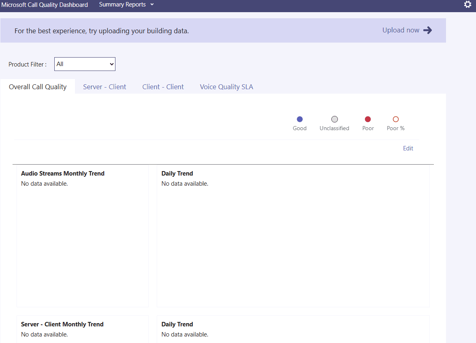The width and height of the screenshot is (476, 343).
Task: Click the Upload now arrow icon
Action: (427, 30)
